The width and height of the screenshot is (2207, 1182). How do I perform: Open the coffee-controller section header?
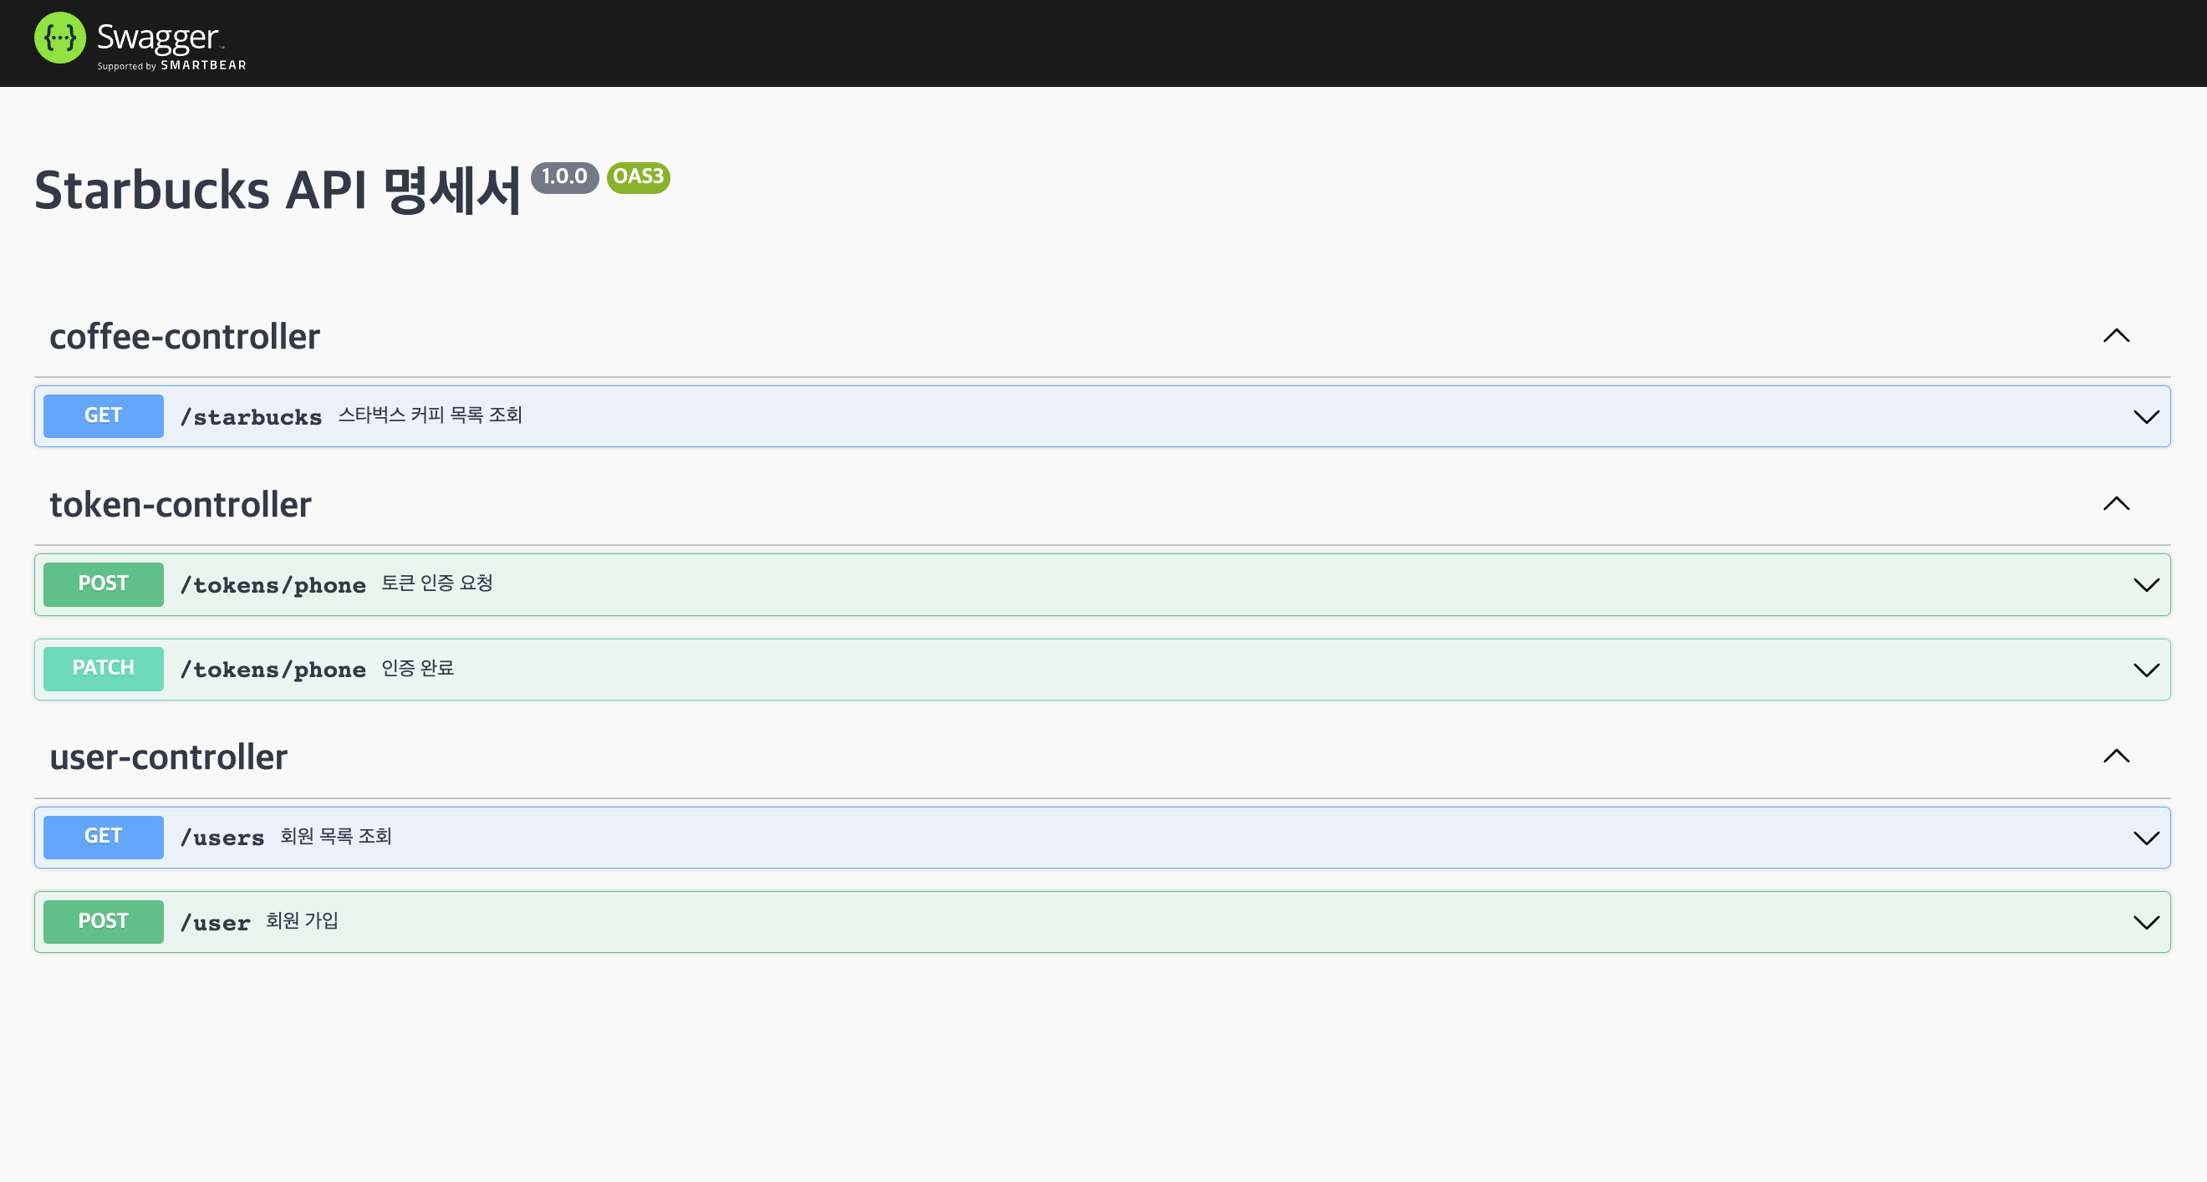click(185, 336)
